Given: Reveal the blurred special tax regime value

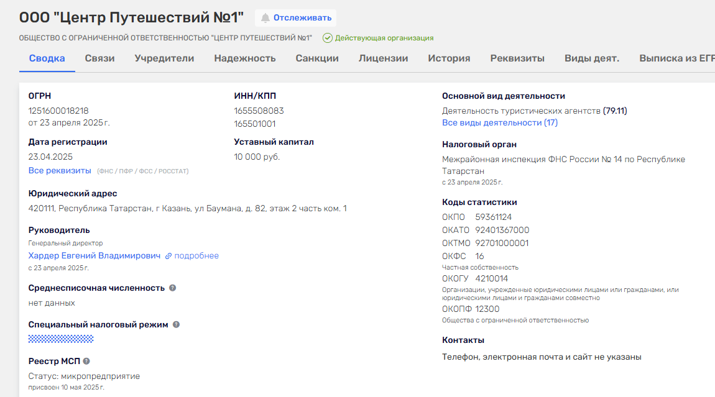Looking at the screenshot, I should (x=61, y=339).
